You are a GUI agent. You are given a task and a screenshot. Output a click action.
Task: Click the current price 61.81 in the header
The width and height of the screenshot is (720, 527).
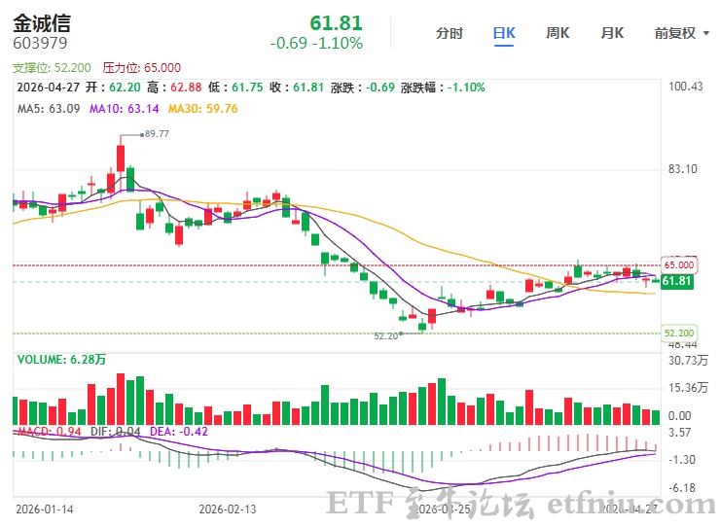pyautogui.click(x=336, y=23)
